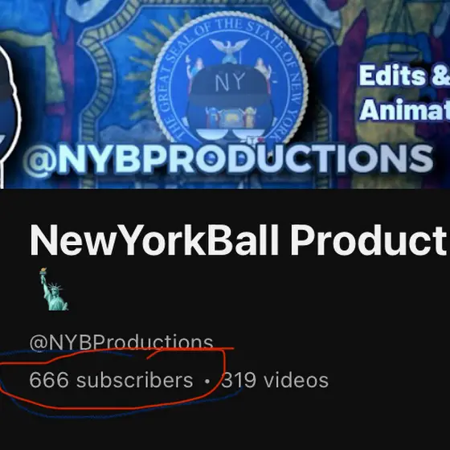This screenshot has height=450, width=450.
Task: Click the 666 subscribers count
Action: 111,380
